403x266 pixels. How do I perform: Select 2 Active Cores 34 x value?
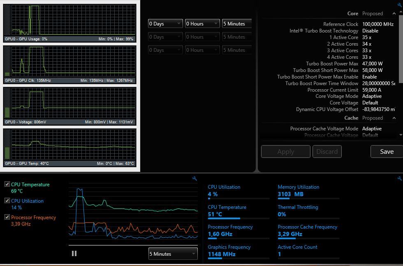pyautogui.click(x=367, y=44)
